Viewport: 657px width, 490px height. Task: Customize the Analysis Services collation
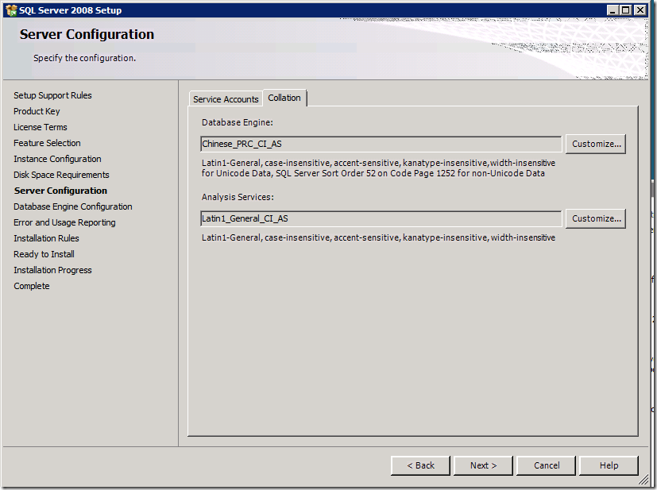click(596, 218)
